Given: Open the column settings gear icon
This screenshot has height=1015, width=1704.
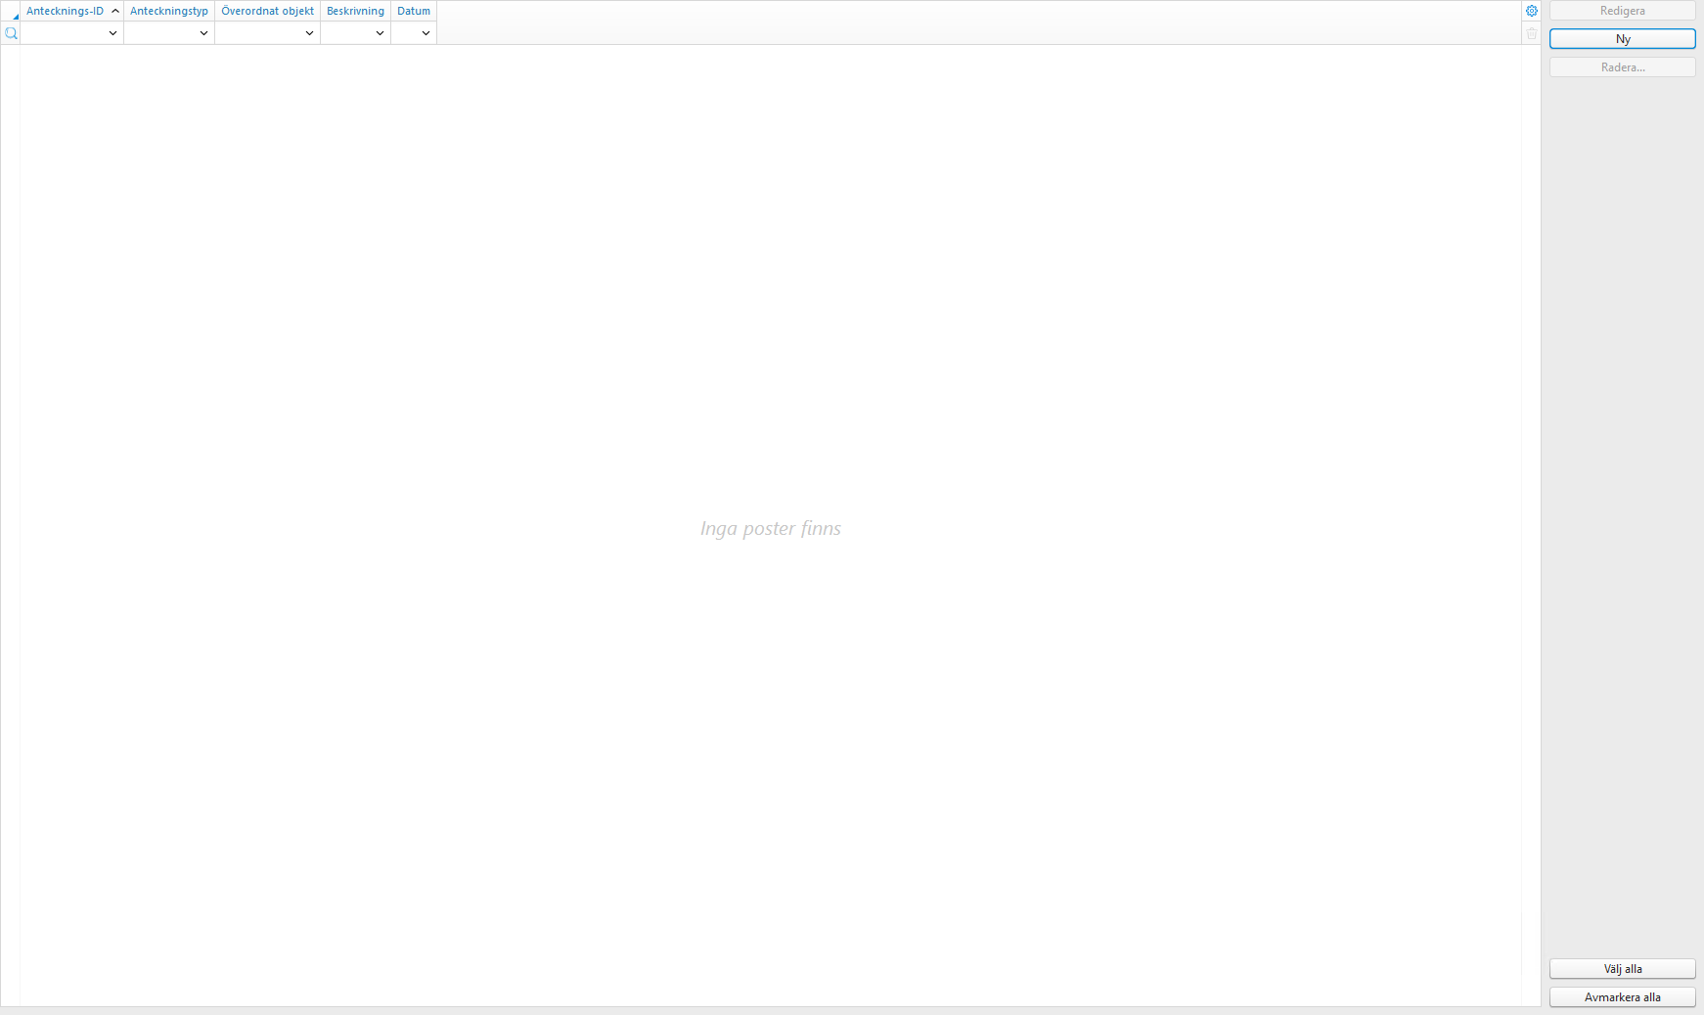Looking at the screenshot, I should click(1531, 11).
